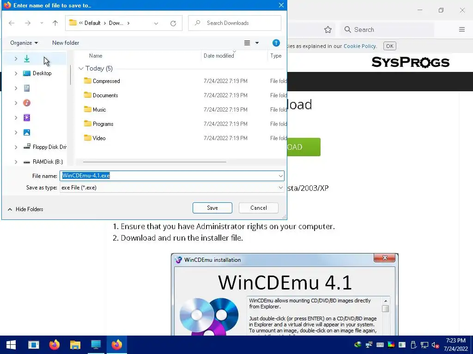
Task: Go up one folder level
Action: [55, 23]
